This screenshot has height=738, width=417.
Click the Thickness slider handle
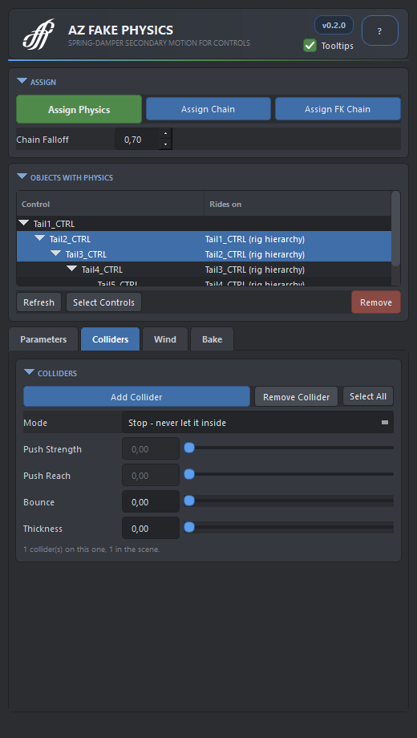189,527
